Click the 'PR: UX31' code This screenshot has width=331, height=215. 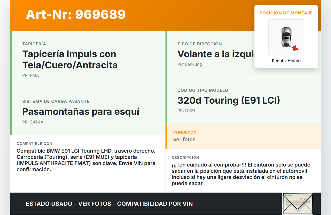(186, 111)
